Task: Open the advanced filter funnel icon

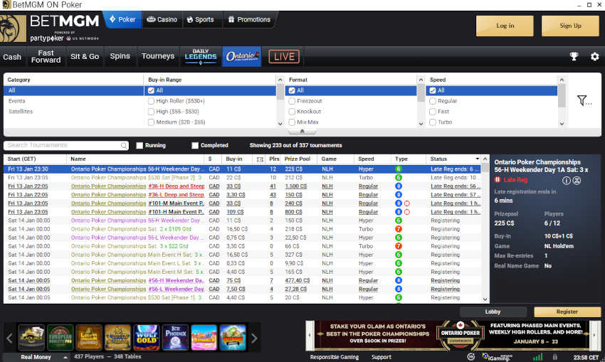Action: click(584, 100)
